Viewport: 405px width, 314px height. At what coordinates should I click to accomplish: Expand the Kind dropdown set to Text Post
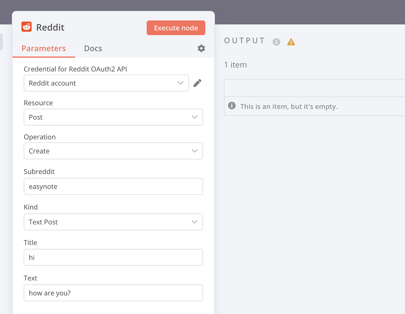pyautogui.click(x=114, y=222)
